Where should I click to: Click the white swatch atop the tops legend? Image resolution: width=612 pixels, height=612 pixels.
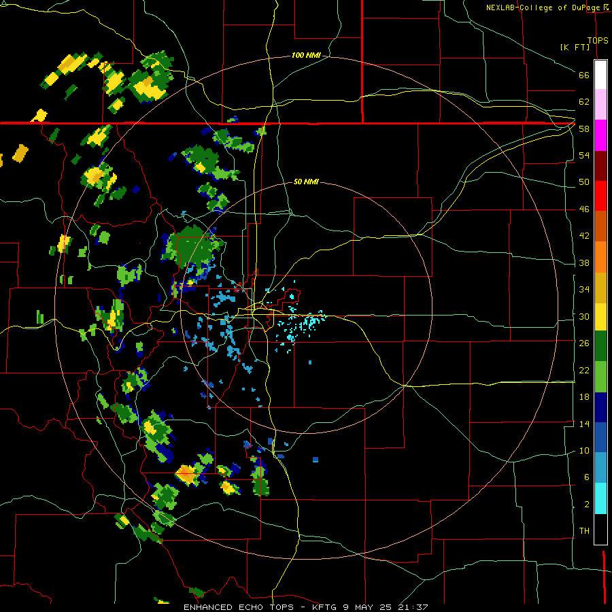click(x=600, y=75)
